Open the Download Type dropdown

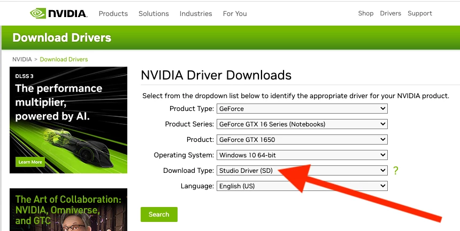pos(302,170)
